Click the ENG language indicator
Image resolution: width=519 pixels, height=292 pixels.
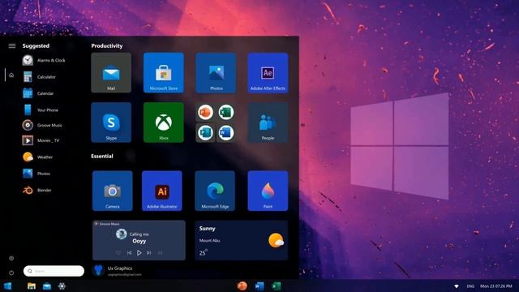click(x=470, y=286)
